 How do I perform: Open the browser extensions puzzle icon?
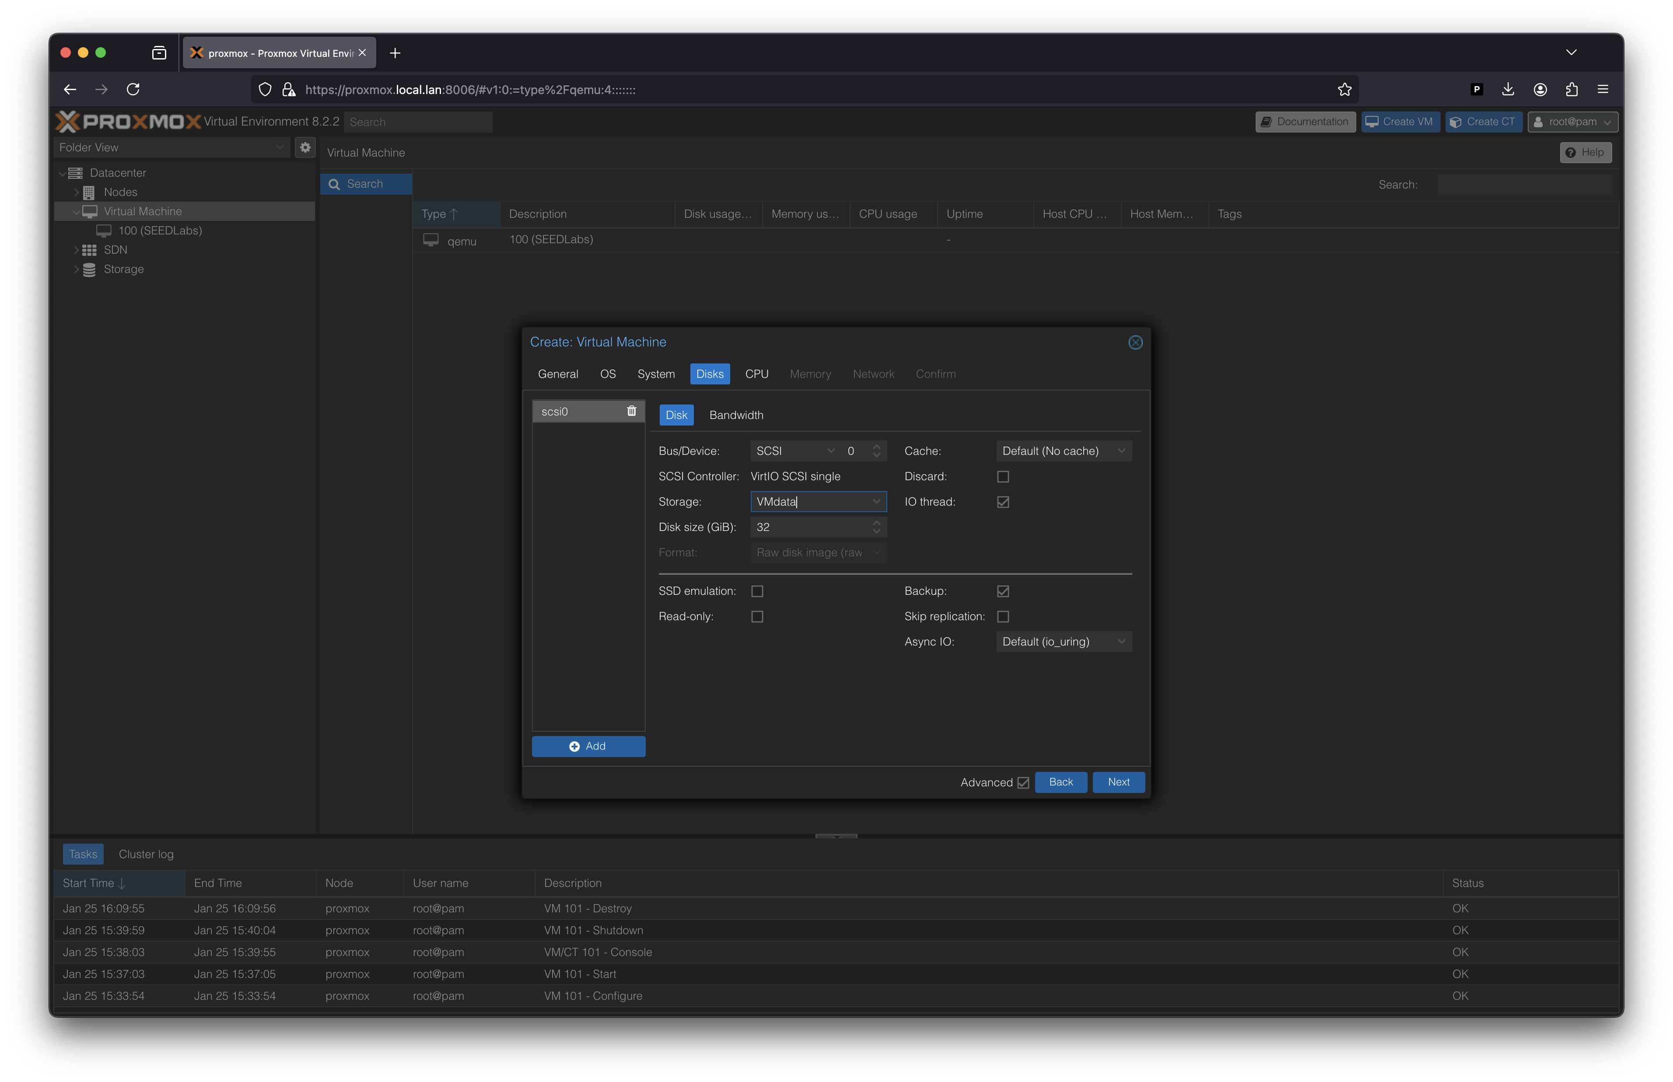[1572, 89]
